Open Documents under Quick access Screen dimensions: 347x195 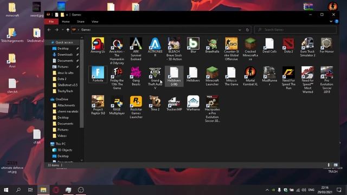click(65, 61)
